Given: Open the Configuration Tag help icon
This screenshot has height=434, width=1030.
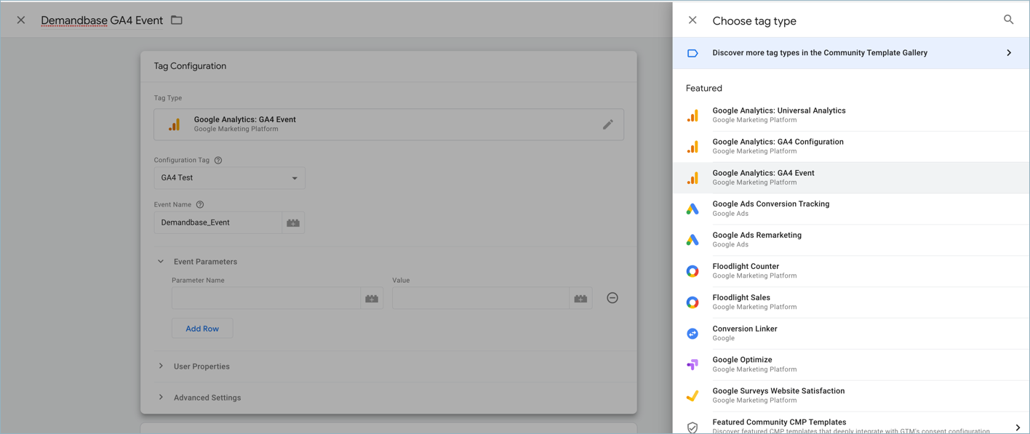Looking at the screenshot, I should [x=218, y=160].
